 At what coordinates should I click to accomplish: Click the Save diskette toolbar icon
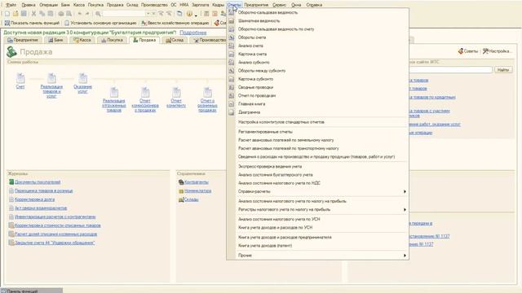24,14
